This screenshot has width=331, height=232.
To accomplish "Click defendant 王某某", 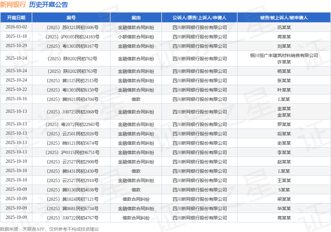I will pyautogui.click(x=284, y=180).
